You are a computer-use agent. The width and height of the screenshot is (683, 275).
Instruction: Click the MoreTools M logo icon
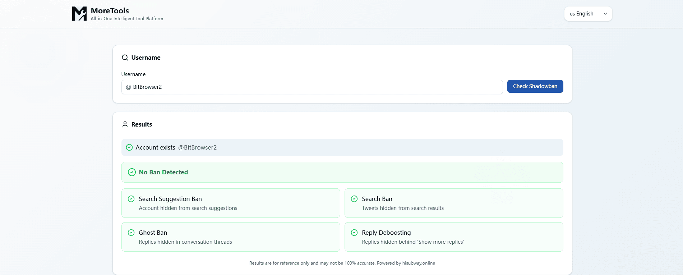coord(79,14)
